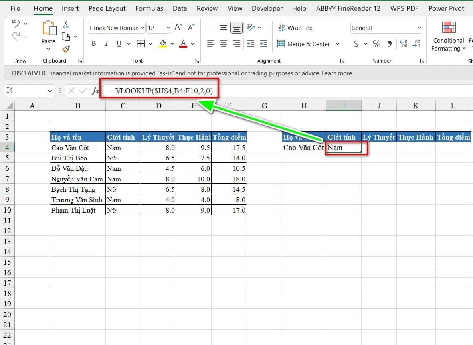The image size is (473, 345).
Task: Open the Page Layout tab
Action: 107,8
